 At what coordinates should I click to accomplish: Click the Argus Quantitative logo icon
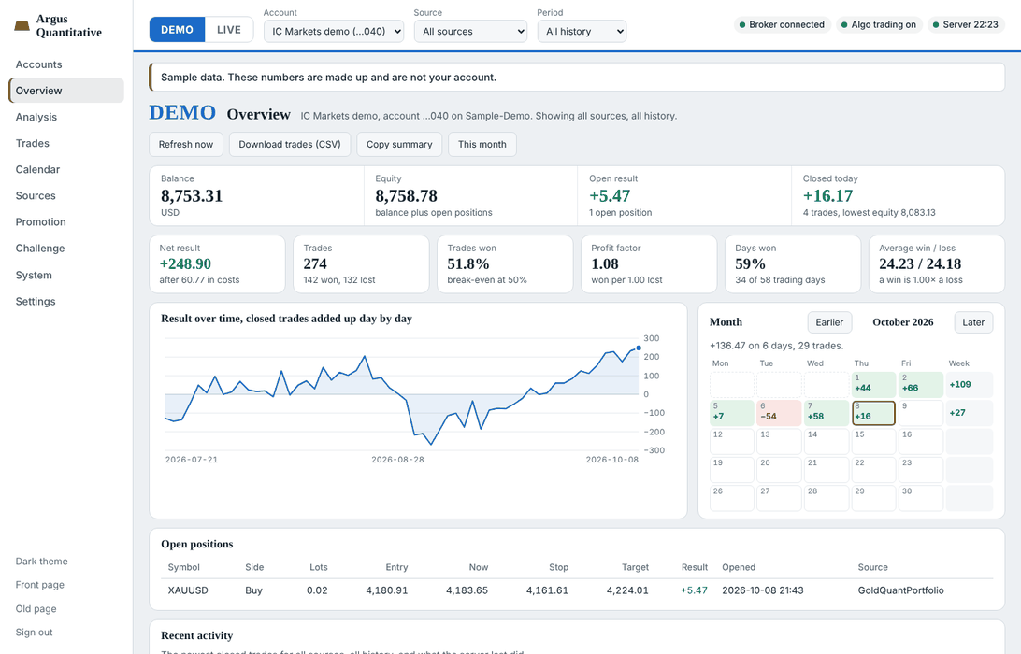click(x=22, y=26)
